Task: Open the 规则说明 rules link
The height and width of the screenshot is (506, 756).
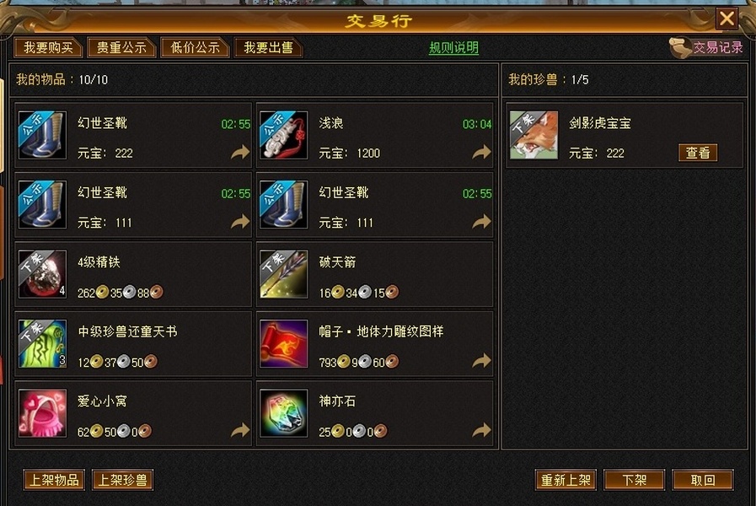Action: [x=453, y=47]
